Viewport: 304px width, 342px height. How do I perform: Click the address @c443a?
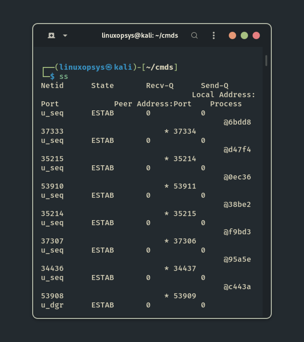click(x=237, y=287)
